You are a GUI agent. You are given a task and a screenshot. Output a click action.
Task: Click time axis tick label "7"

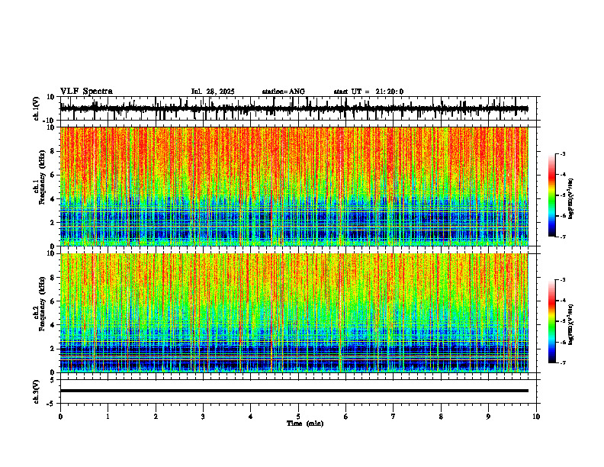[394, 417]
